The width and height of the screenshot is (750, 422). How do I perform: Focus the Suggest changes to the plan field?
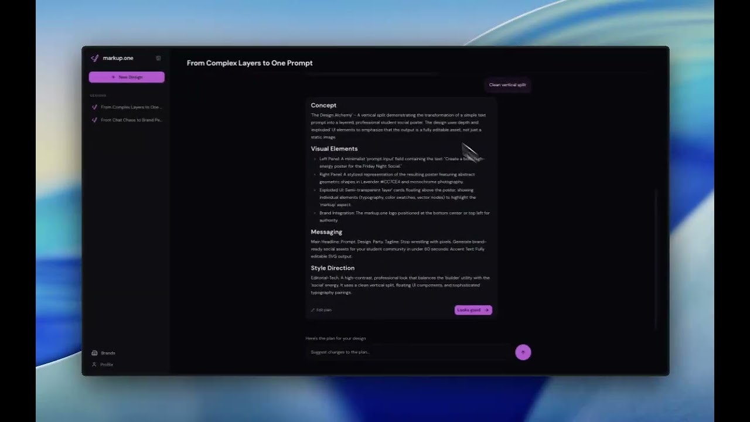tap(408, 352)
